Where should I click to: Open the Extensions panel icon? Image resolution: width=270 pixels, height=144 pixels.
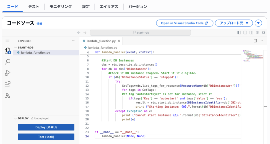coord(7,84)
